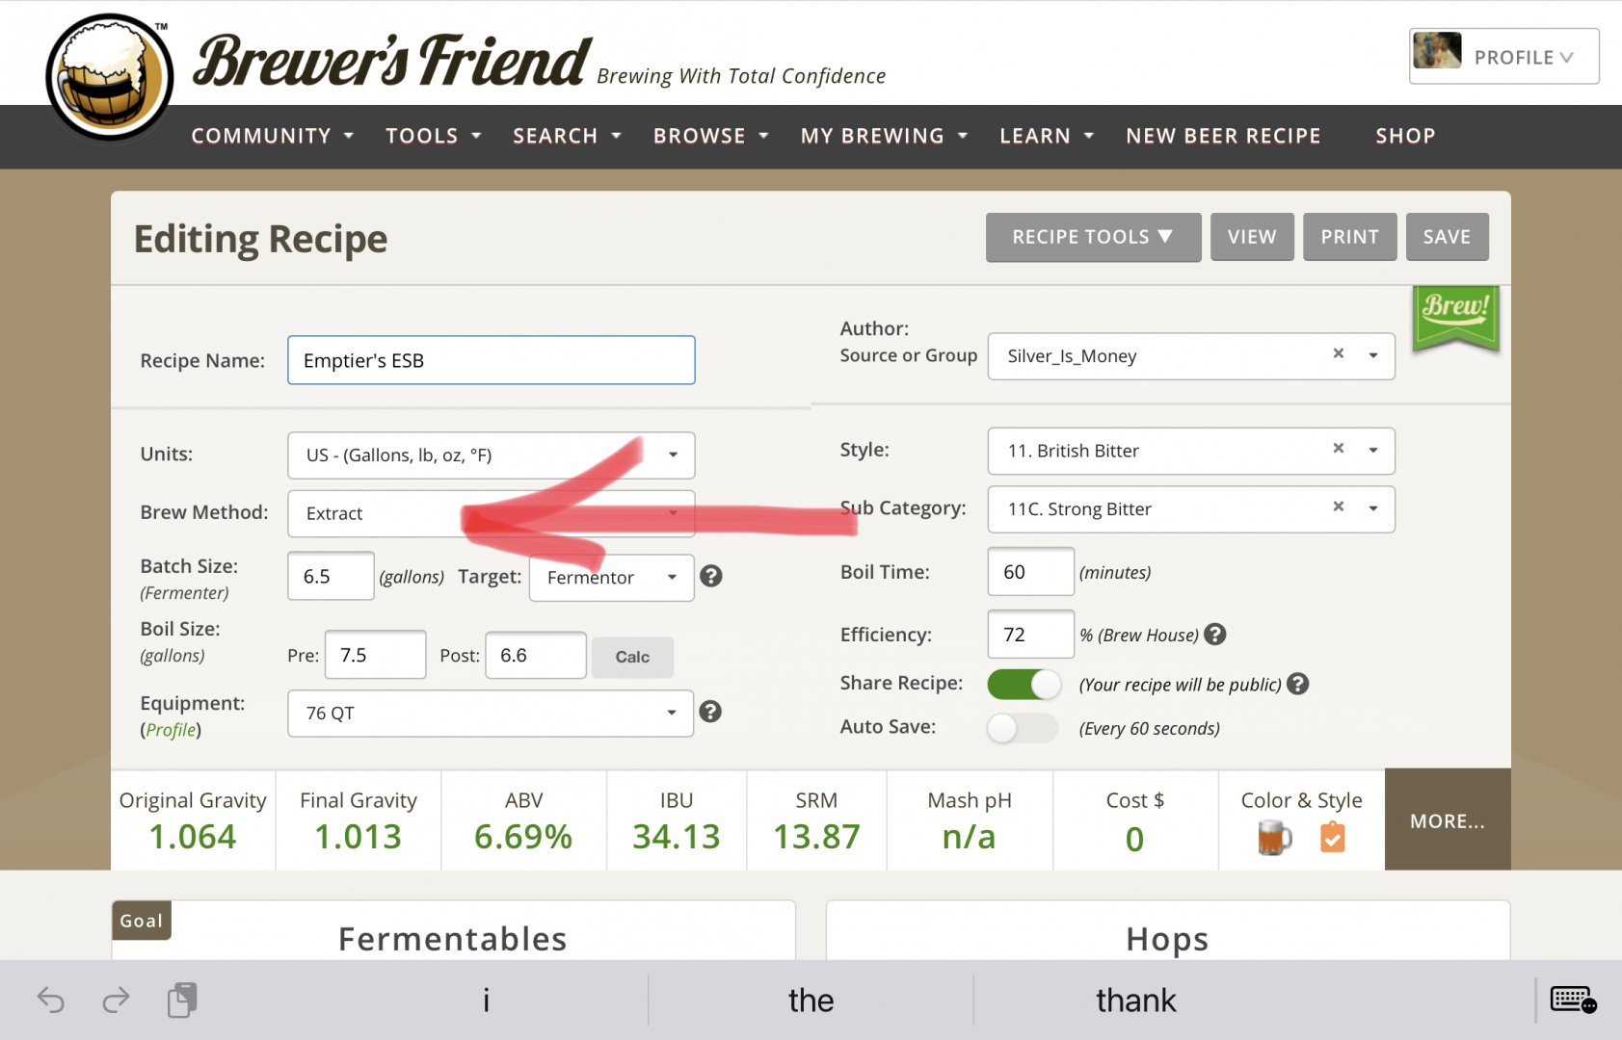Click the Boil Time minutes field
This screenshot has height=1040, width=1622.
1030,572
